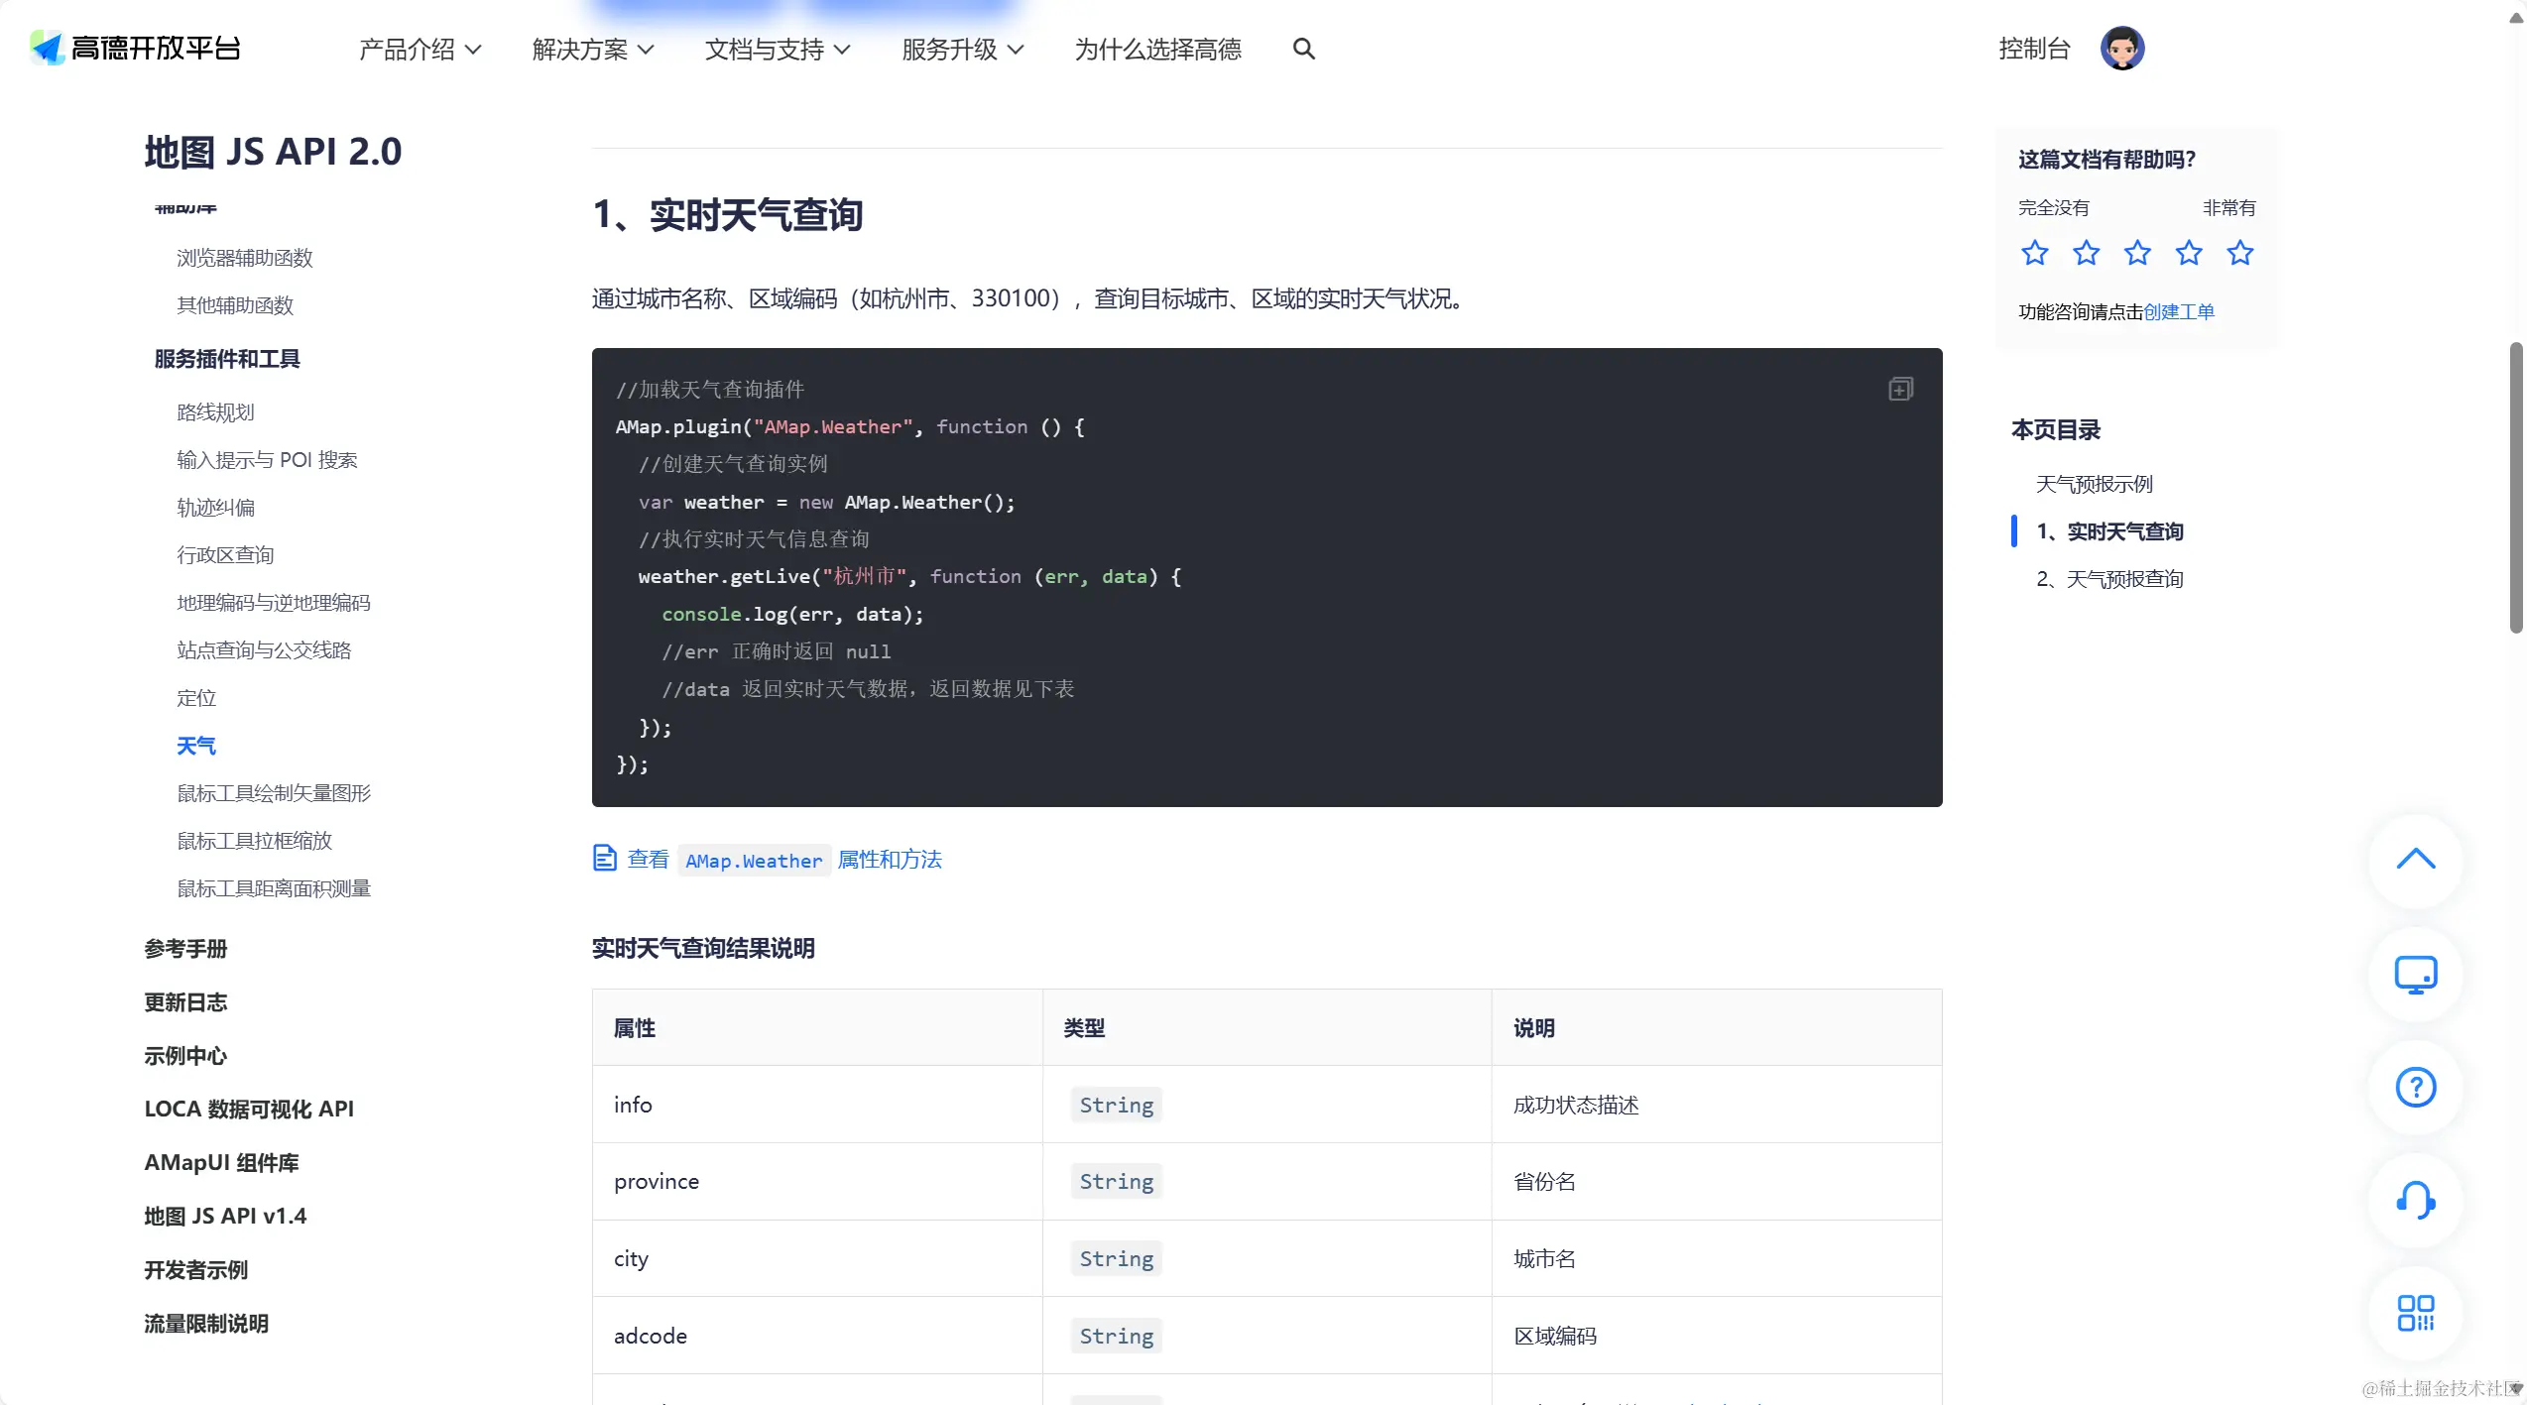Expand the 文档与支持 dropdown menu
The height and width of the screenshot is (1405, 2527).
click(x=777, y=50)
